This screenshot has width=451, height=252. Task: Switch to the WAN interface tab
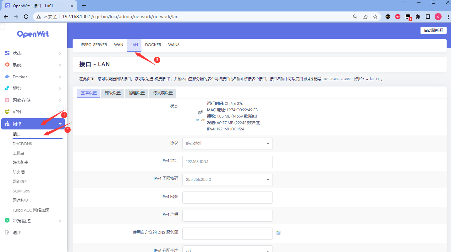pos(118,45)
